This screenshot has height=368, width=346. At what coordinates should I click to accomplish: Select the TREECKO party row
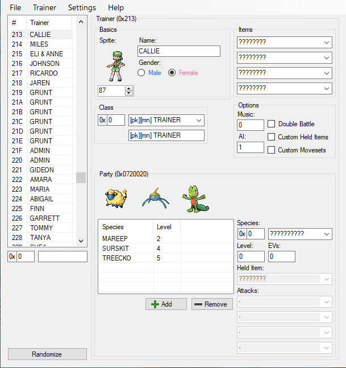(166, 258)
